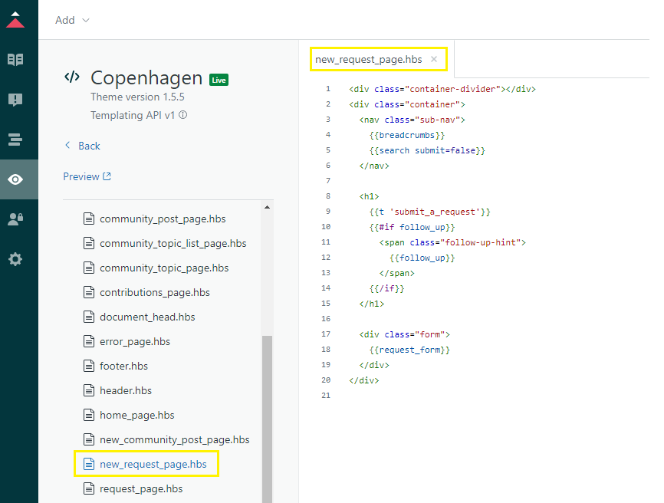Viewport: 664px width, 503px height.
Task: Open error_page.hbs template
Action: 135,341
